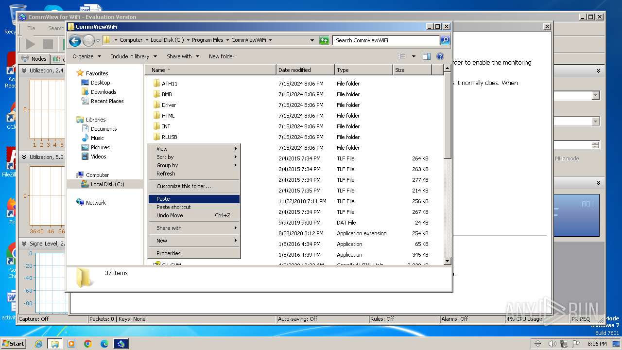622x350 pixels.
Task: Click the New folder button
Action: tap(222, 56)
